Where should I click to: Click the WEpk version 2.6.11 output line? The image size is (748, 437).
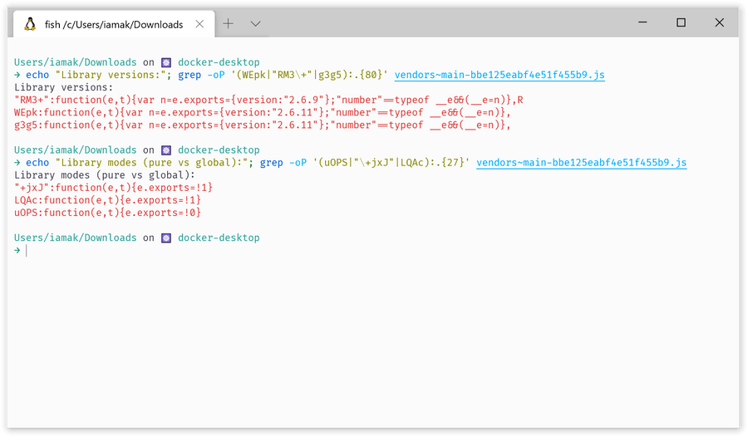pyautogui.click(x=263, y=112)
